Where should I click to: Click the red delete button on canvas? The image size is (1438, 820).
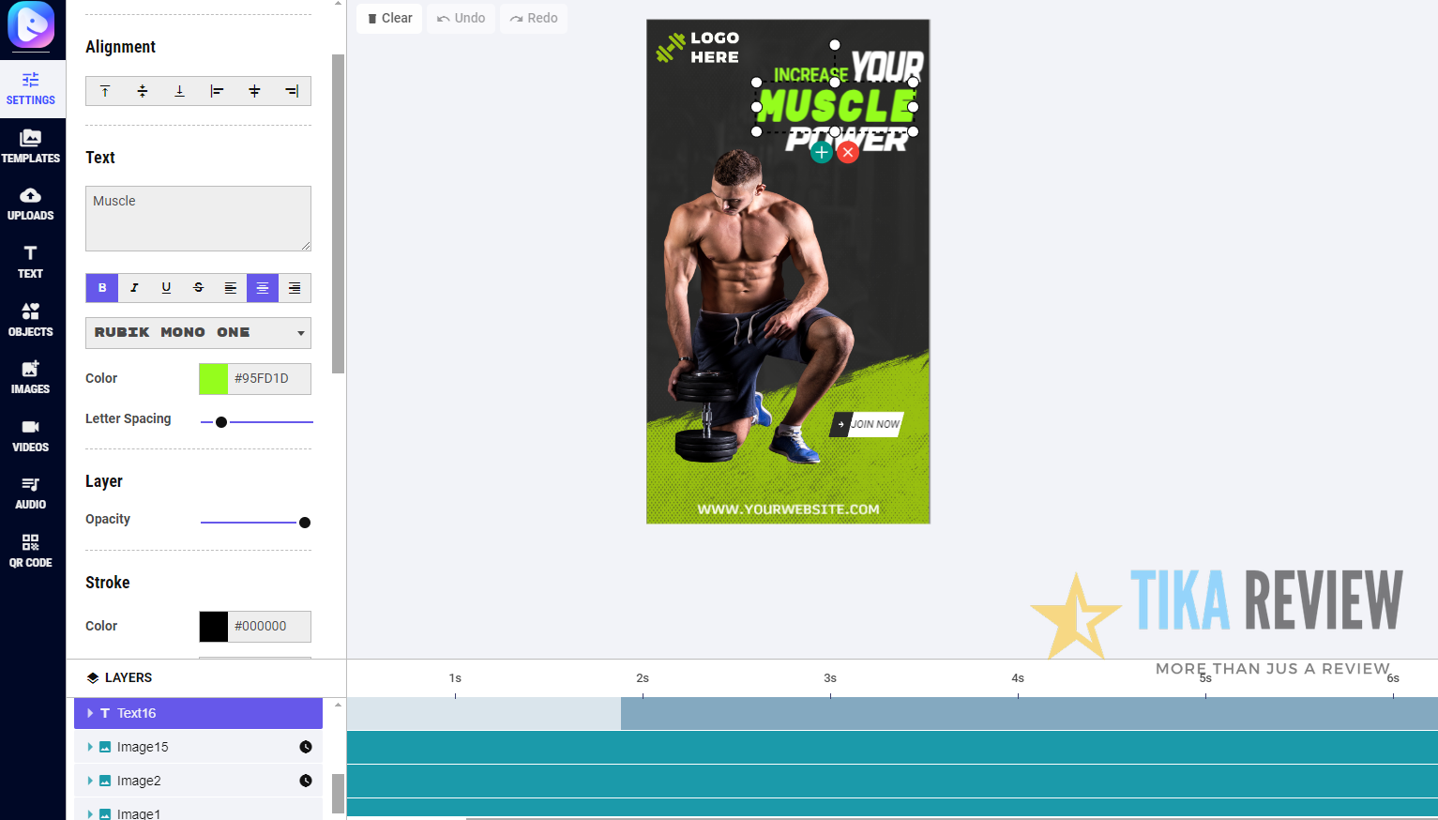point(848,152)
